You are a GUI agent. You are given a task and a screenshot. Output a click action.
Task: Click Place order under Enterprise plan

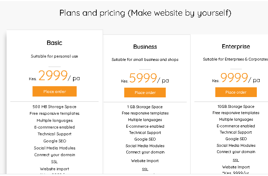coord(236,92)
